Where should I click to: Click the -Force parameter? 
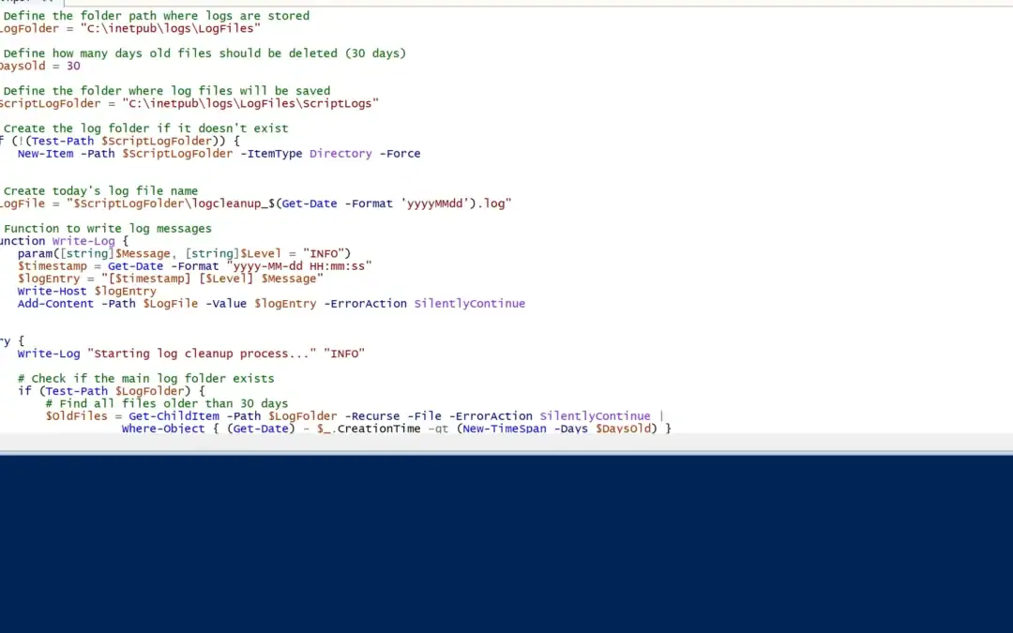click(x=400, y=154)
